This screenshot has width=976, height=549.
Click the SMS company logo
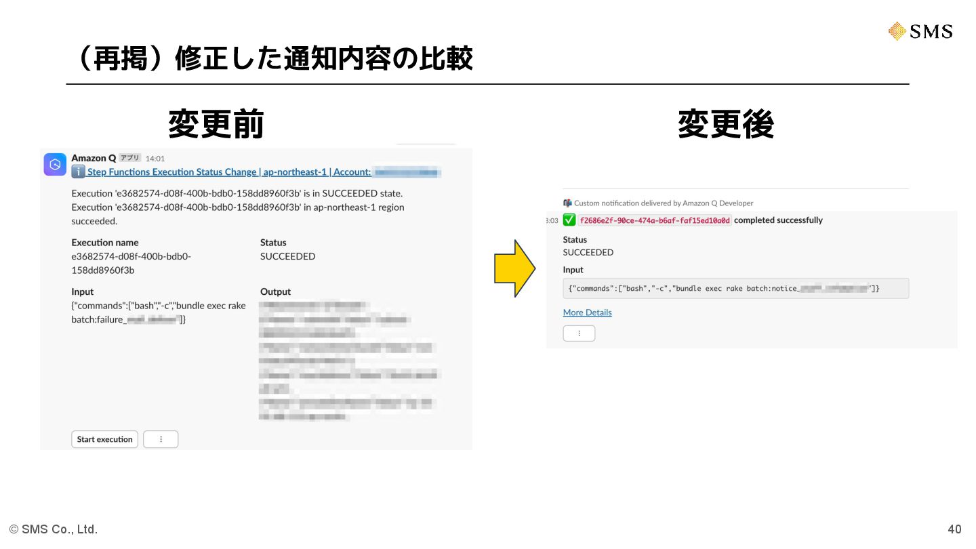point(920,31)
